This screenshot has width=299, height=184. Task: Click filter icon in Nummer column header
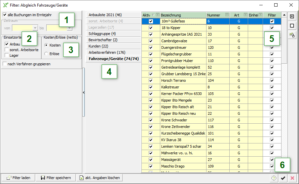(227, 15)
